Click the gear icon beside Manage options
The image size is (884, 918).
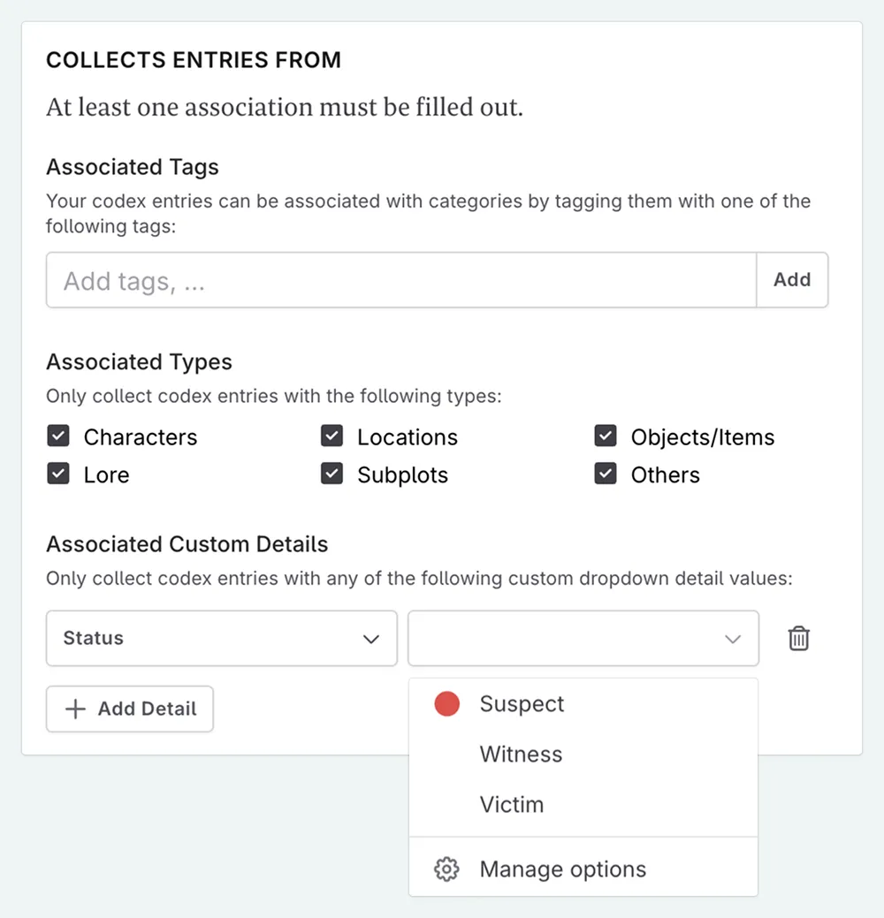(x=446, y=869)
